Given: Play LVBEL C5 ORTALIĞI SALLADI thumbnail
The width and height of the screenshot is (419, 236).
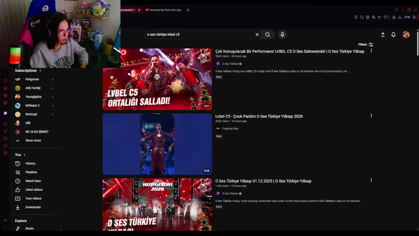Looking at the screenshot, I should (x=157, y=79).
